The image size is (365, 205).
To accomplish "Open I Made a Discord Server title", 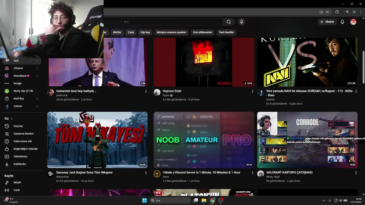I will point(202,173).
